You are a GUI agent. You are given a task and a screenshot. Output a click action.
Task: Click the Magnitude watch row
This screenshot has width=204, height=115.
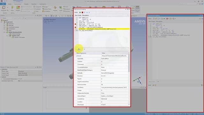click(x=101, y=104)
